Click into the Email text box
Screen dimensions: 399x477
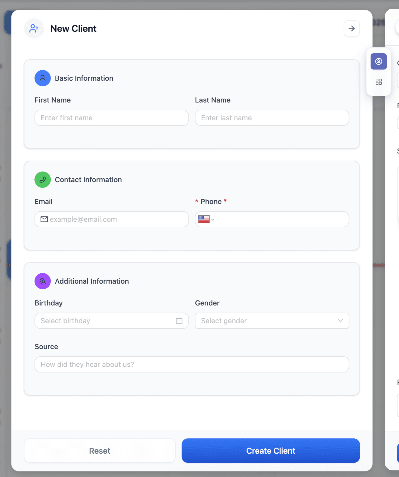point(117,219)
